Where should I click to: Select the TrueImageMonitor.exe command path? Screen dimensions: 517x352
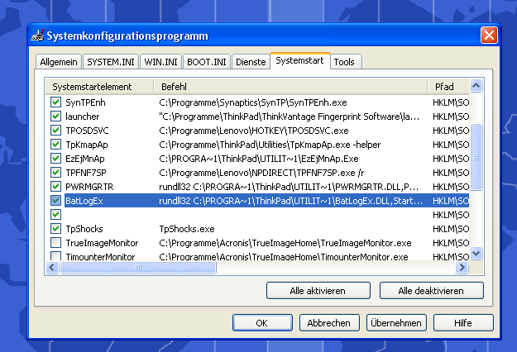[285, 243]
